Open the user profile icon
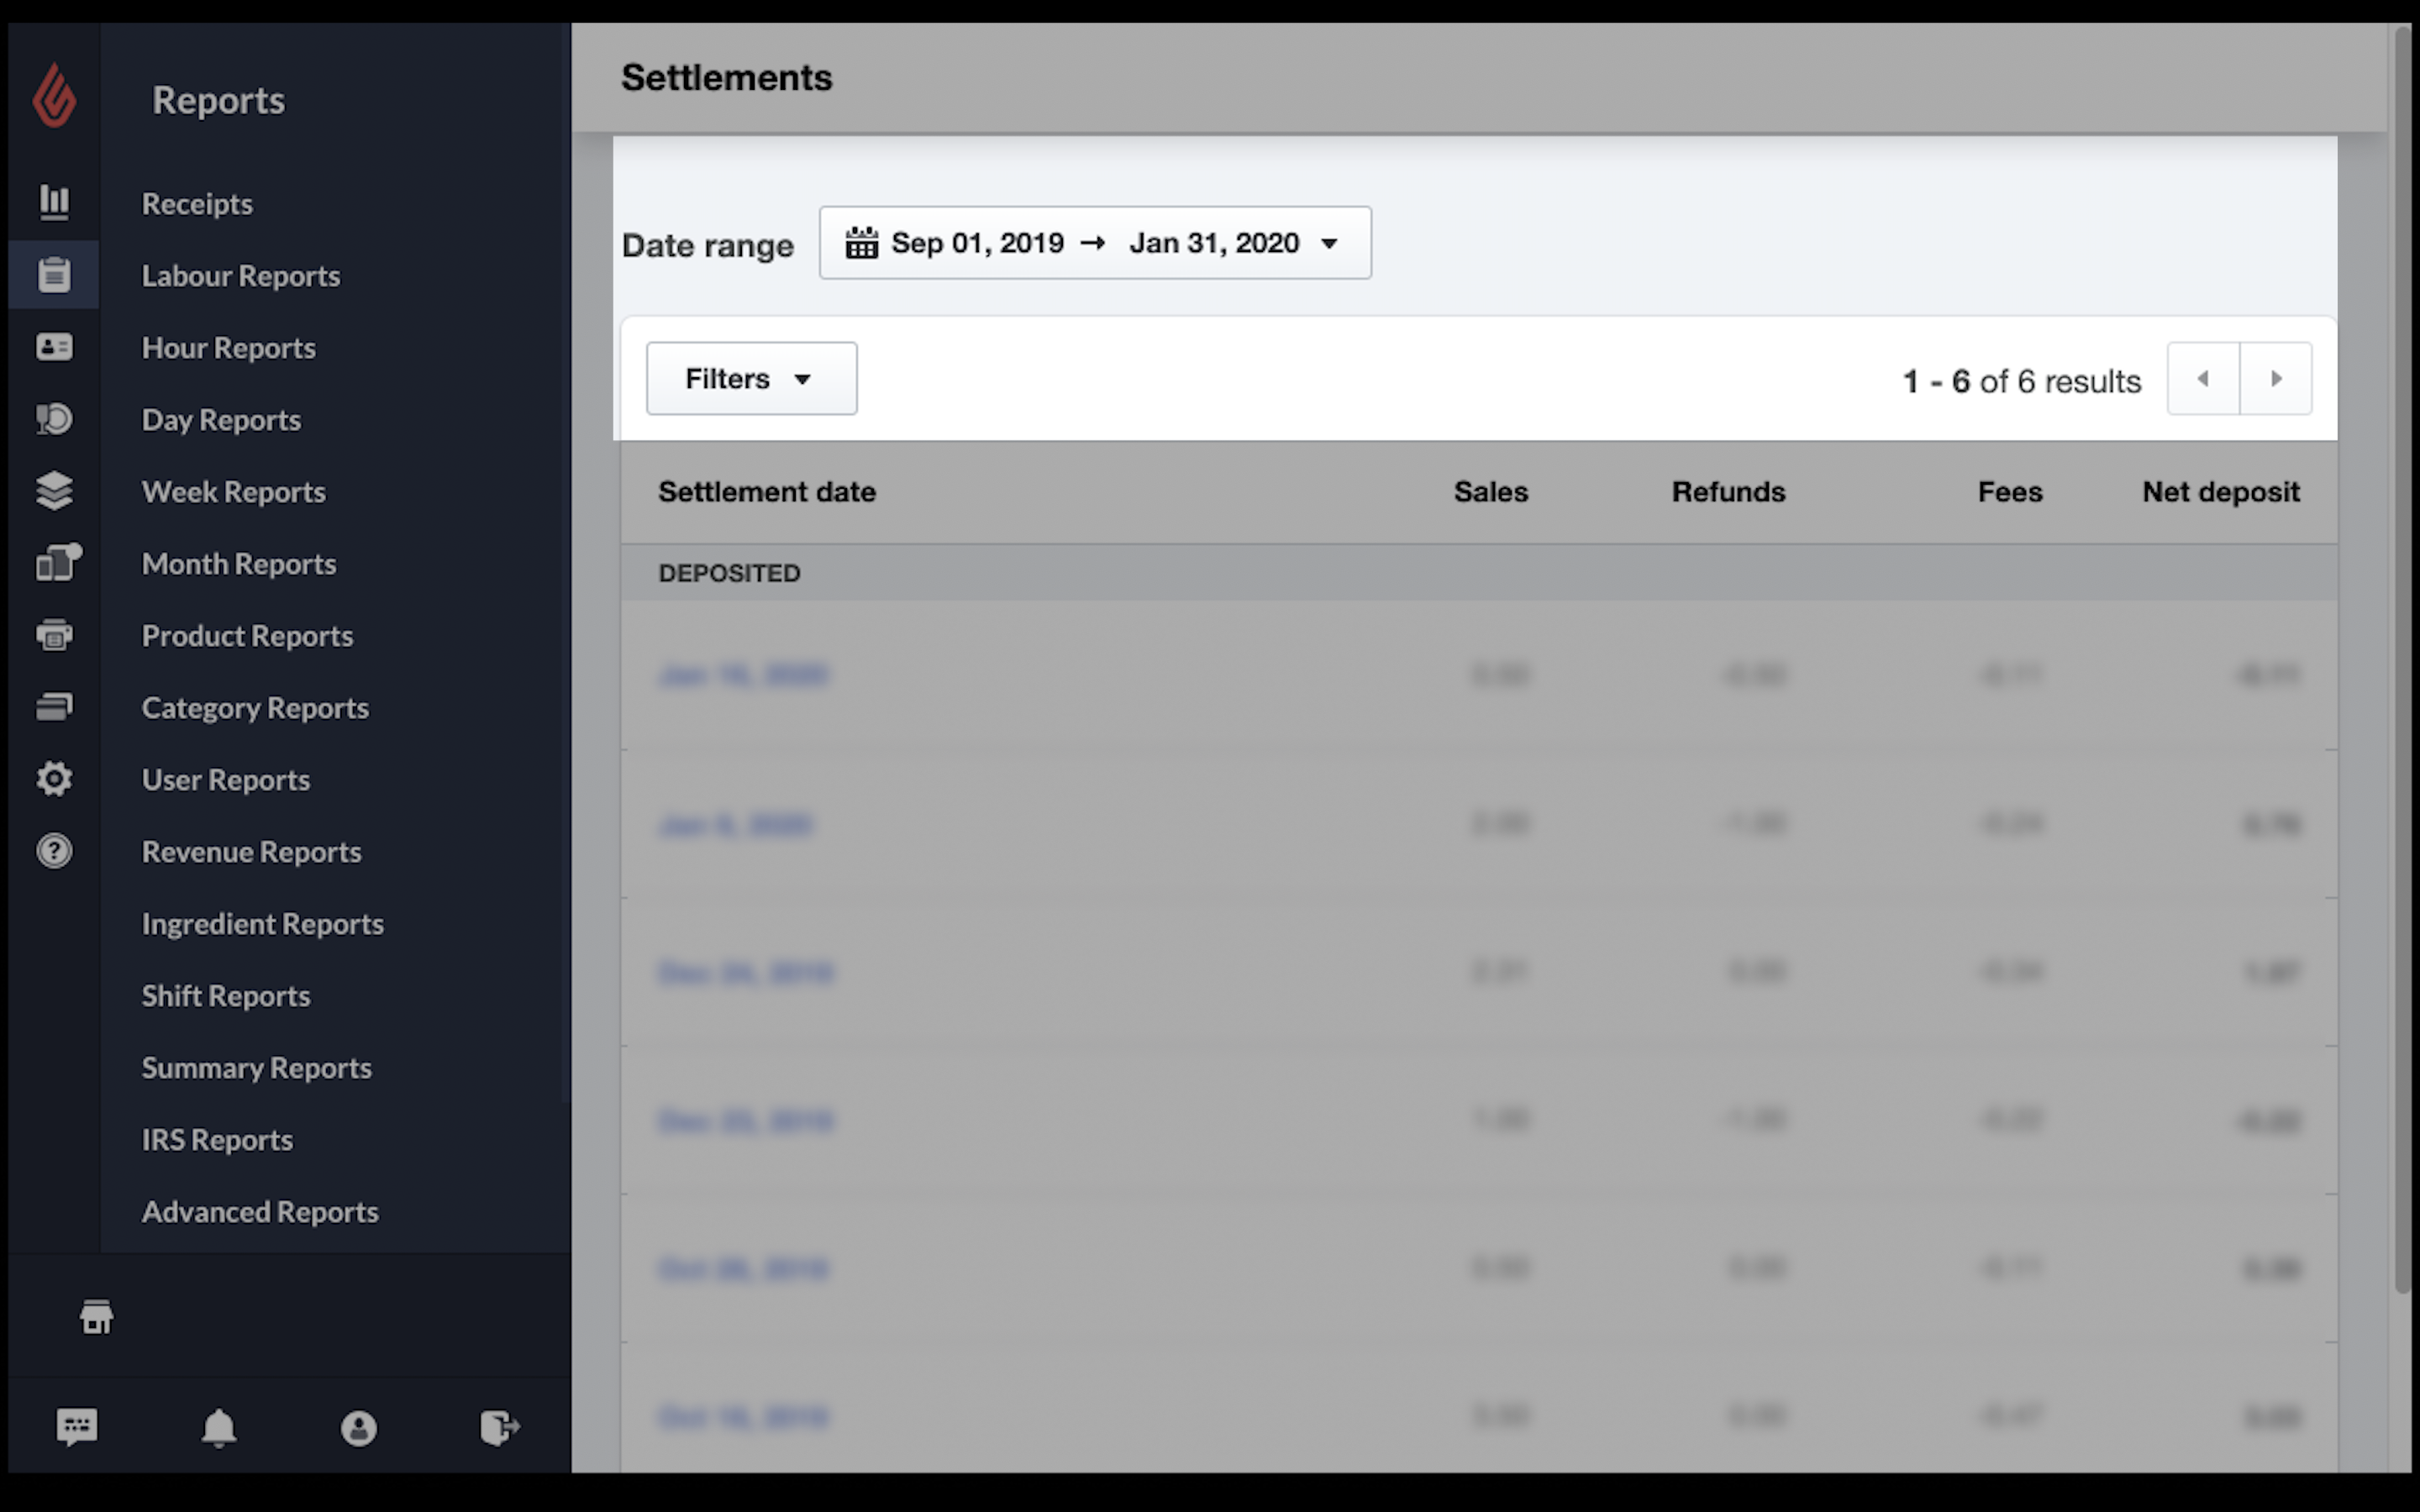 tap(359, 1428)
